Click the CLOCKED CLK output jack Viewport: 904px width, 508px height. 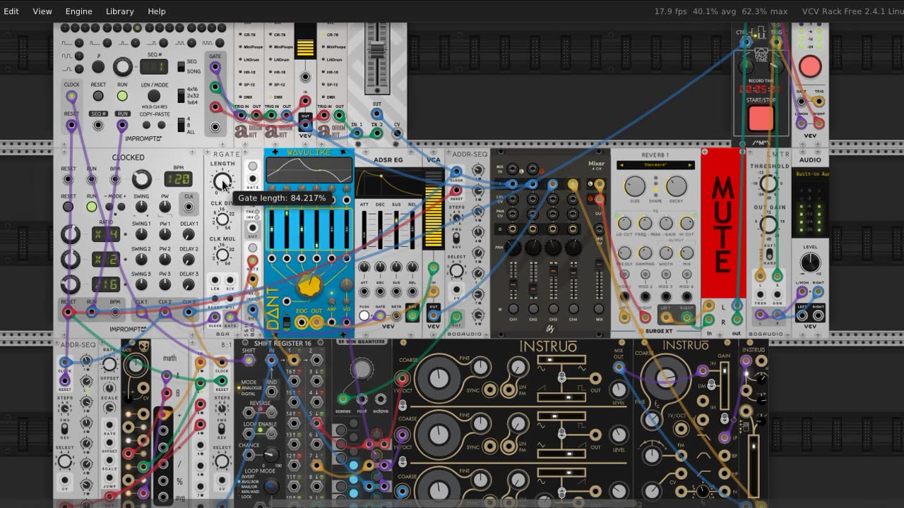pos(189,207)
